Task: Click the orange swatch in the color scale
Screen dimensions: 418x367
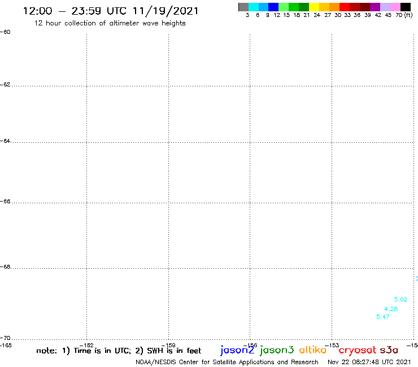Action: tap(334, 7)
